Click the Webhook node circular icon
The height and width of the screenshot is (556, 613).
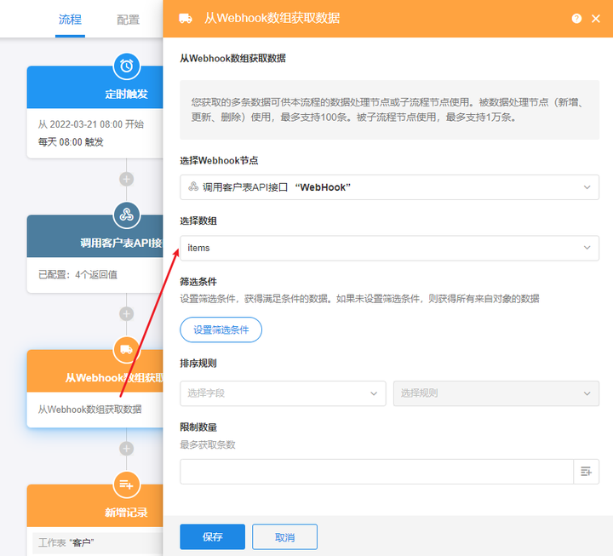126,215
